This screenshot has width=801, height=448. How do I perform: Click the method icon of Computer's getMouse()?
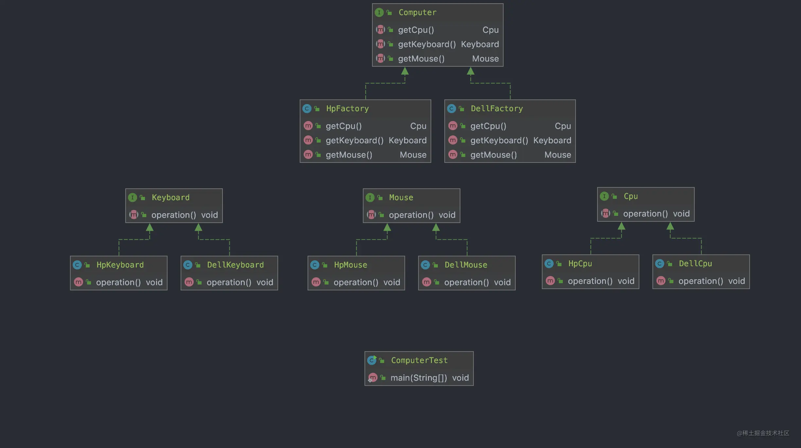(x=381, y=59)
